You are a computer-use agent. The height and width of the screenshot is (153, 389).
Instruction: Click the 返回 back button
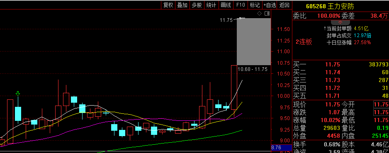coord(284,5)
